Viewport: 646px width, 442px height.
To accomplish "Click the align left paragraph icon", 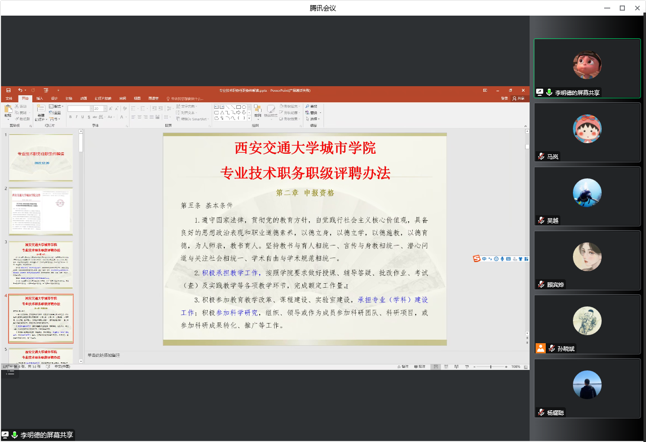I will (133, 117).
